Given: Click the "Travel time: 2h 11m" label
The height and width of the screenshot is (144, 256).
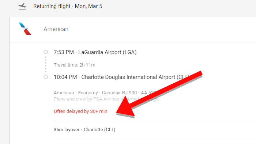Looking at the screenshot, I should [x=75, y=65].
